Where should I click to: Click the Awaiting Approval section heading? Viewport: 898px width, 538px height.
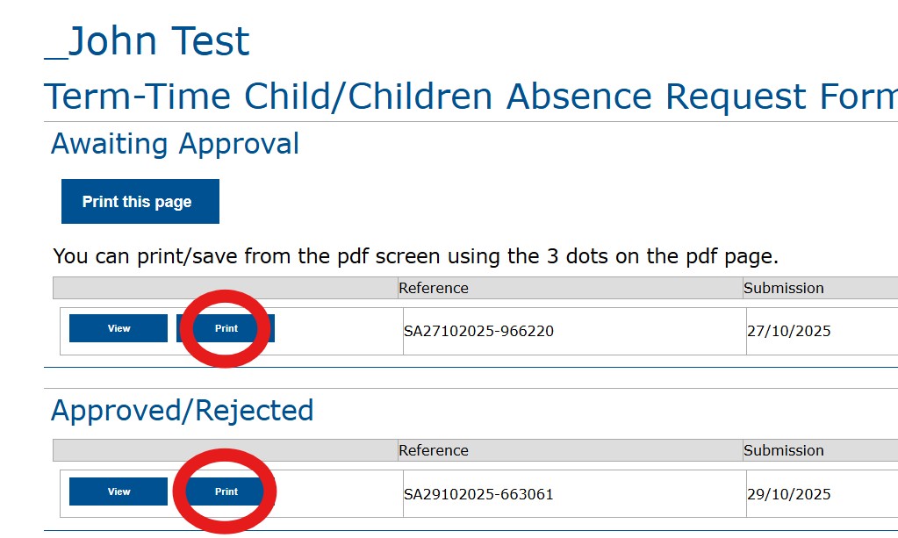[x=176, y=144]
